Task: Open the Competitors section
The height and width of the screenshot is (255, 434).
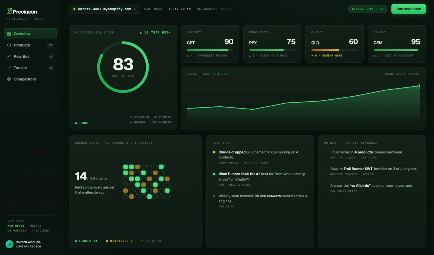Action: coord(30,79)
